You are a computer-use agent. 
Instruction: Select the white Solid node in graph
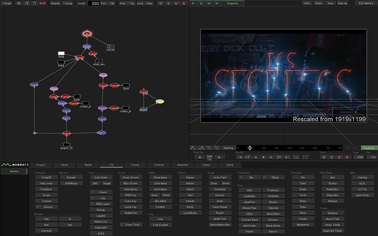pos(61,53)
